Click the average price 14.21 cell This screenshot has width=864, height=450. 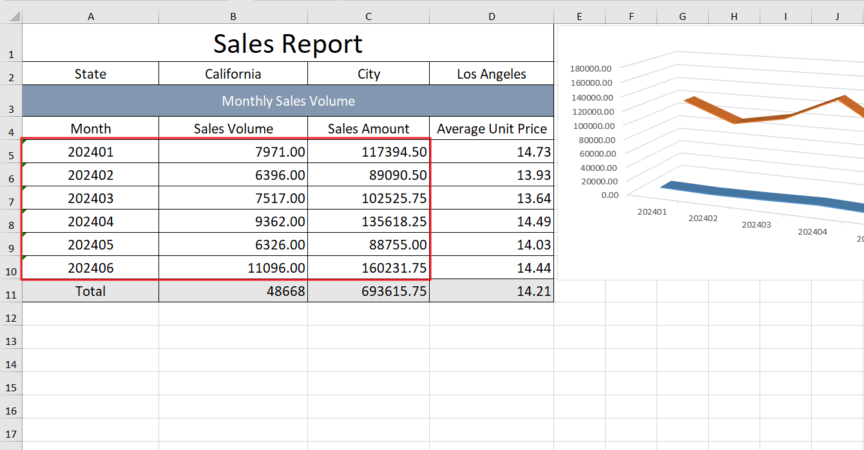492,291
